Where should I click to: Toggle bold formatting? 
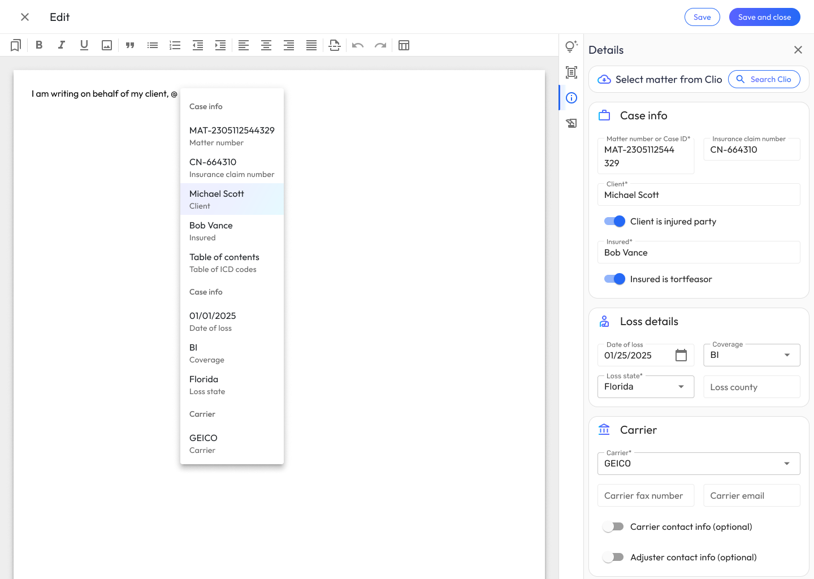pyautogui.click(x=39, y=45)
